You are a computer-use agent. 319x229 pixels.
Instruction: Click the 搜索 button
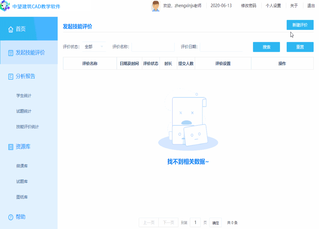pyautogui.click(x=266, y=47)
